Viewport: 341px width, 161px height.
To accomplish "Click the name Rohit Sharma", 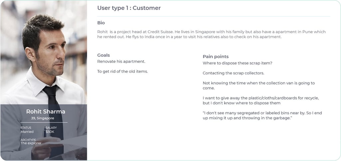I will (x=46, y=111).
